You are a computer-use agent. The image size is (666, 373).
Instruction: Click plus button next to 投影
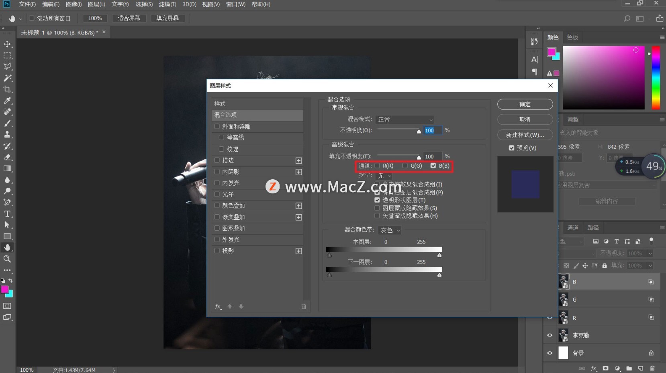point(298,251)
